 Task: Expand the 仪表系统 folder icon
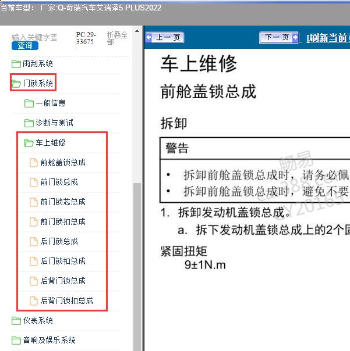pos(16,321)
